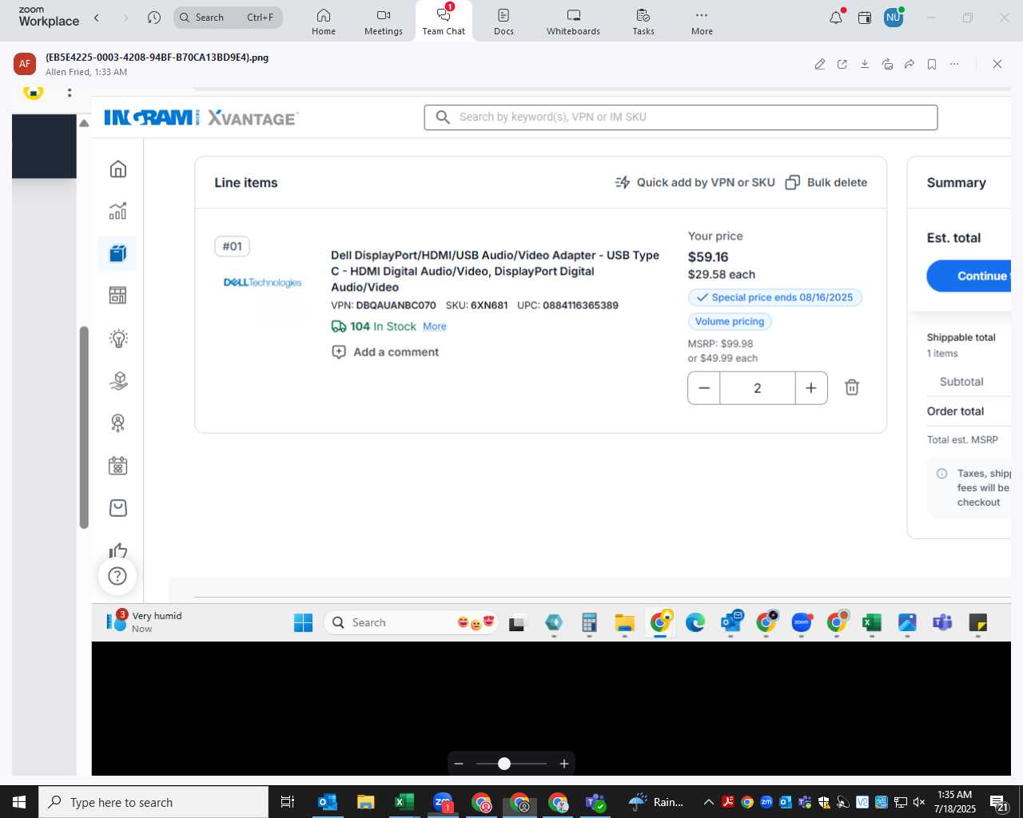This screenshot has width=1023, height=818.
Task: Click the copy image icon
Action: [x=887, y=64]
